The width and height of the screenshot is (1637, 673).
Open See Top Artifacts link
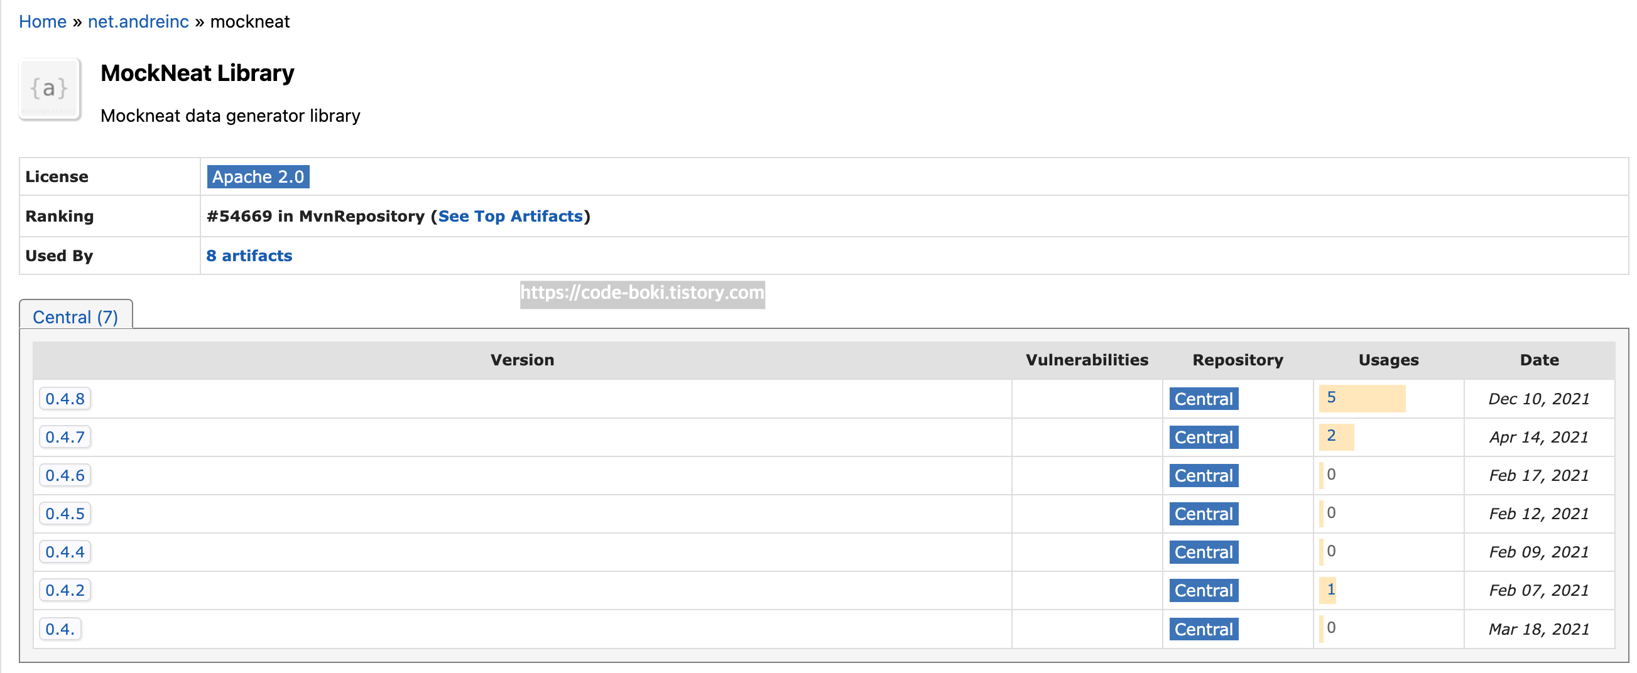(x=510, y=217)
